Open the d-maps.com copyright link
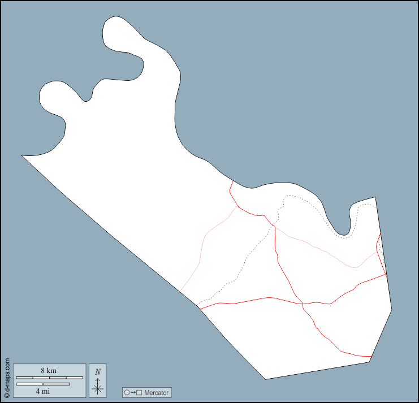 pos(7,376)
